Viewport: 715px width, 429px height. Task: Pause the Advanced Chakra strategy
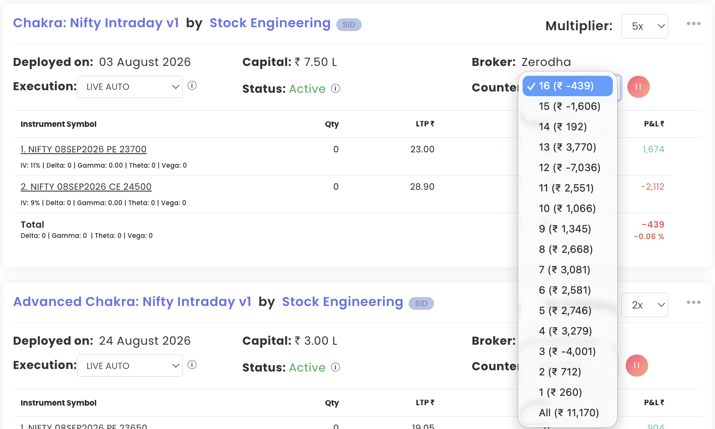637,366
